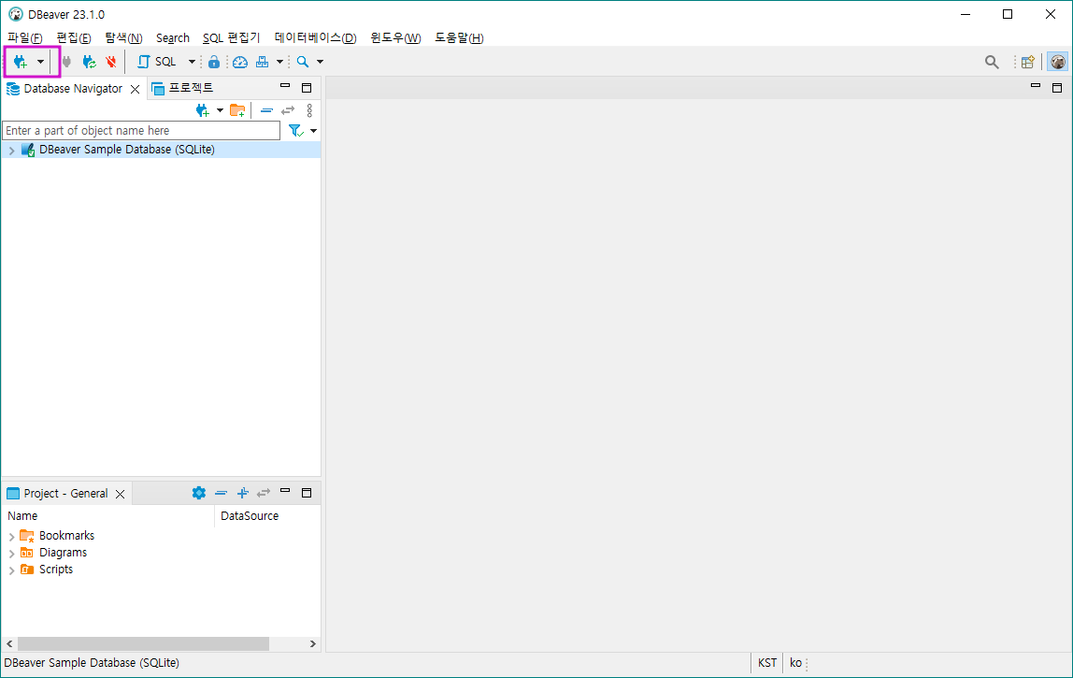Select the DBeaver perspective beaver icon
The image size is (1073, 678).
(1058, 62)
